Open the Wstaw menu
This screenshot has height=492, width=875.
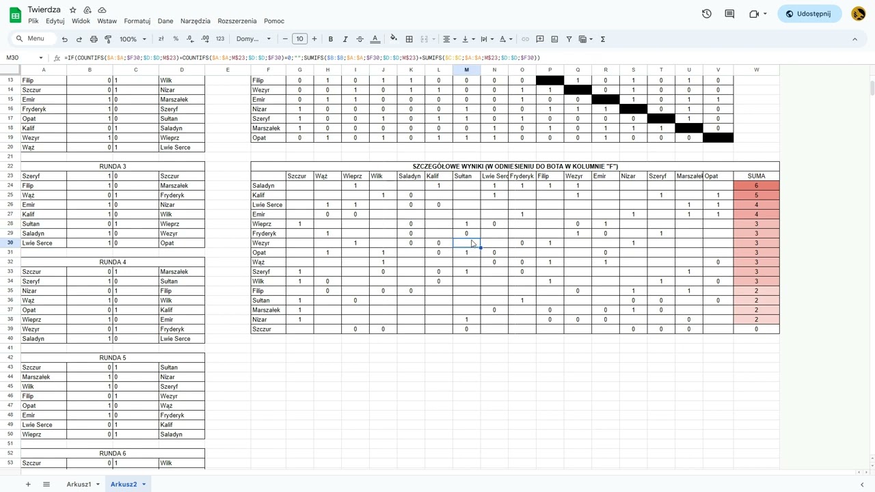(107, 21)
